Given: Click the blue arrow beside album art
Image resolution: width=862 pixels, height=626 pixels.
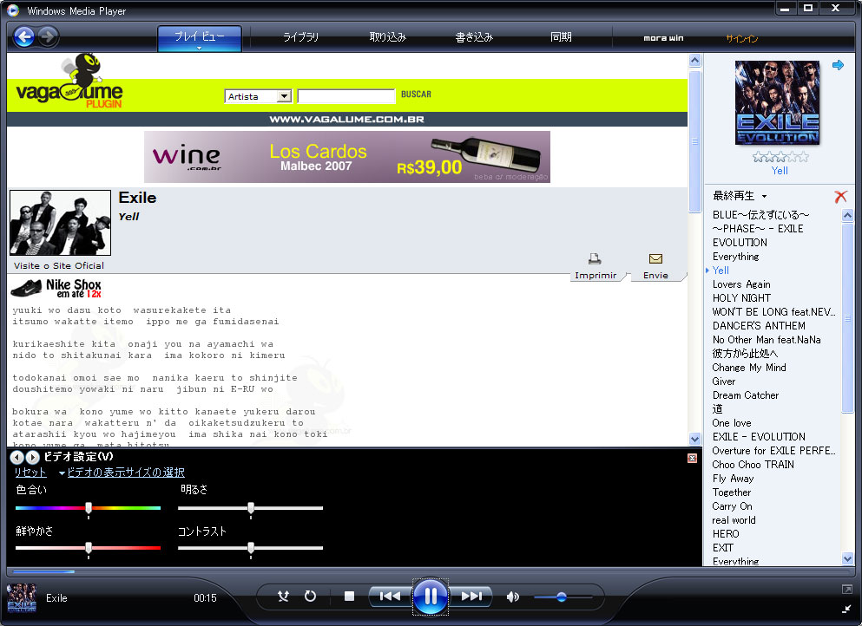Looking at the screenshot, I should 838,65.
